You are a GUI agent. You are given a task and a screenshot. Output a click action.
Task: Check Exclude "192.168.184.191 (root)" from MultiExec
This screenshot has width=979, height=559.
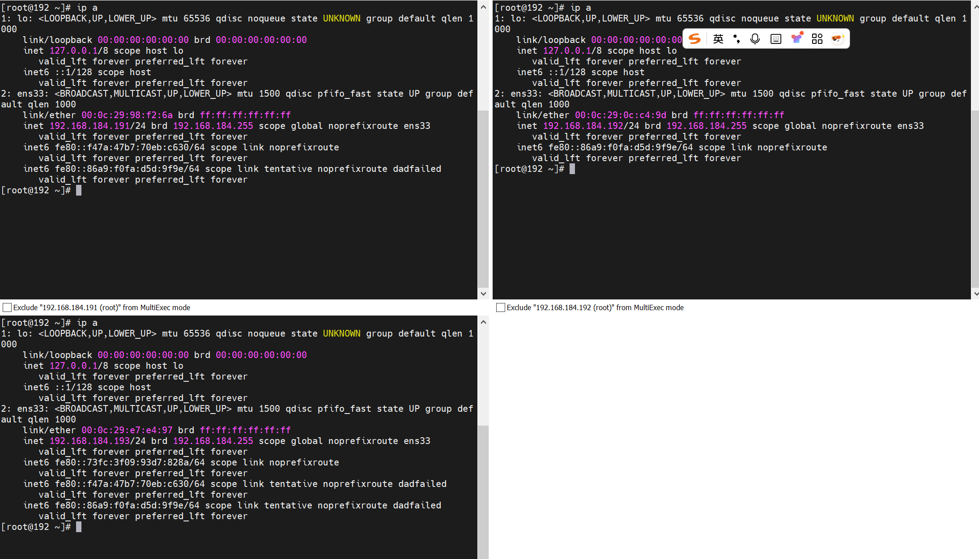[7, 307]
